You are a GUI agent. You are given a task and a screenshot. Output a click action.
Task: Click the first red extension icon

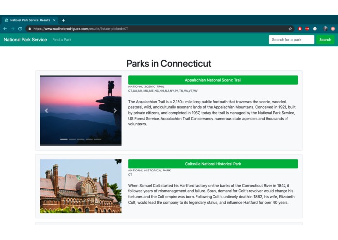(300, 29)
